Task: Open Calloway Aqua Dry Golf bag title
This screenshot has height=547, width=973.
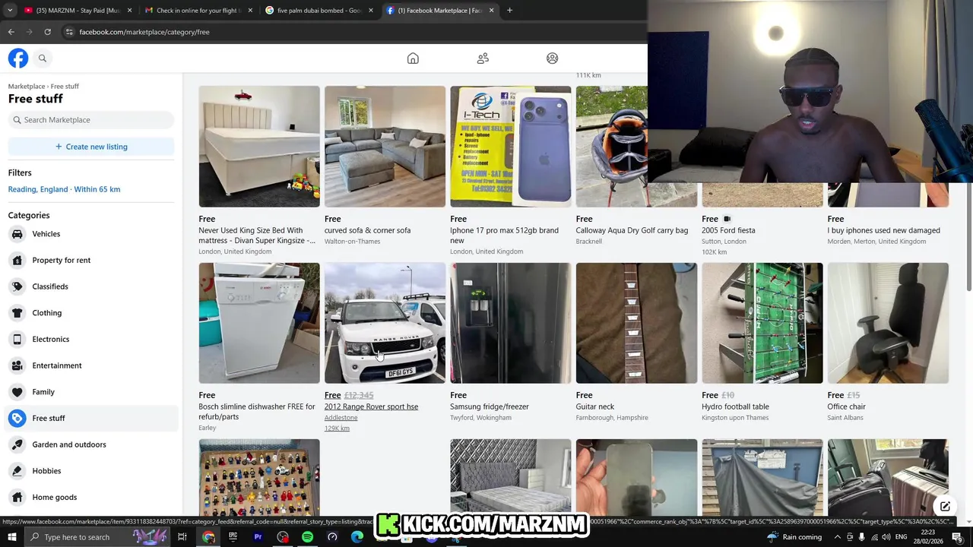Action: [632, 230]
